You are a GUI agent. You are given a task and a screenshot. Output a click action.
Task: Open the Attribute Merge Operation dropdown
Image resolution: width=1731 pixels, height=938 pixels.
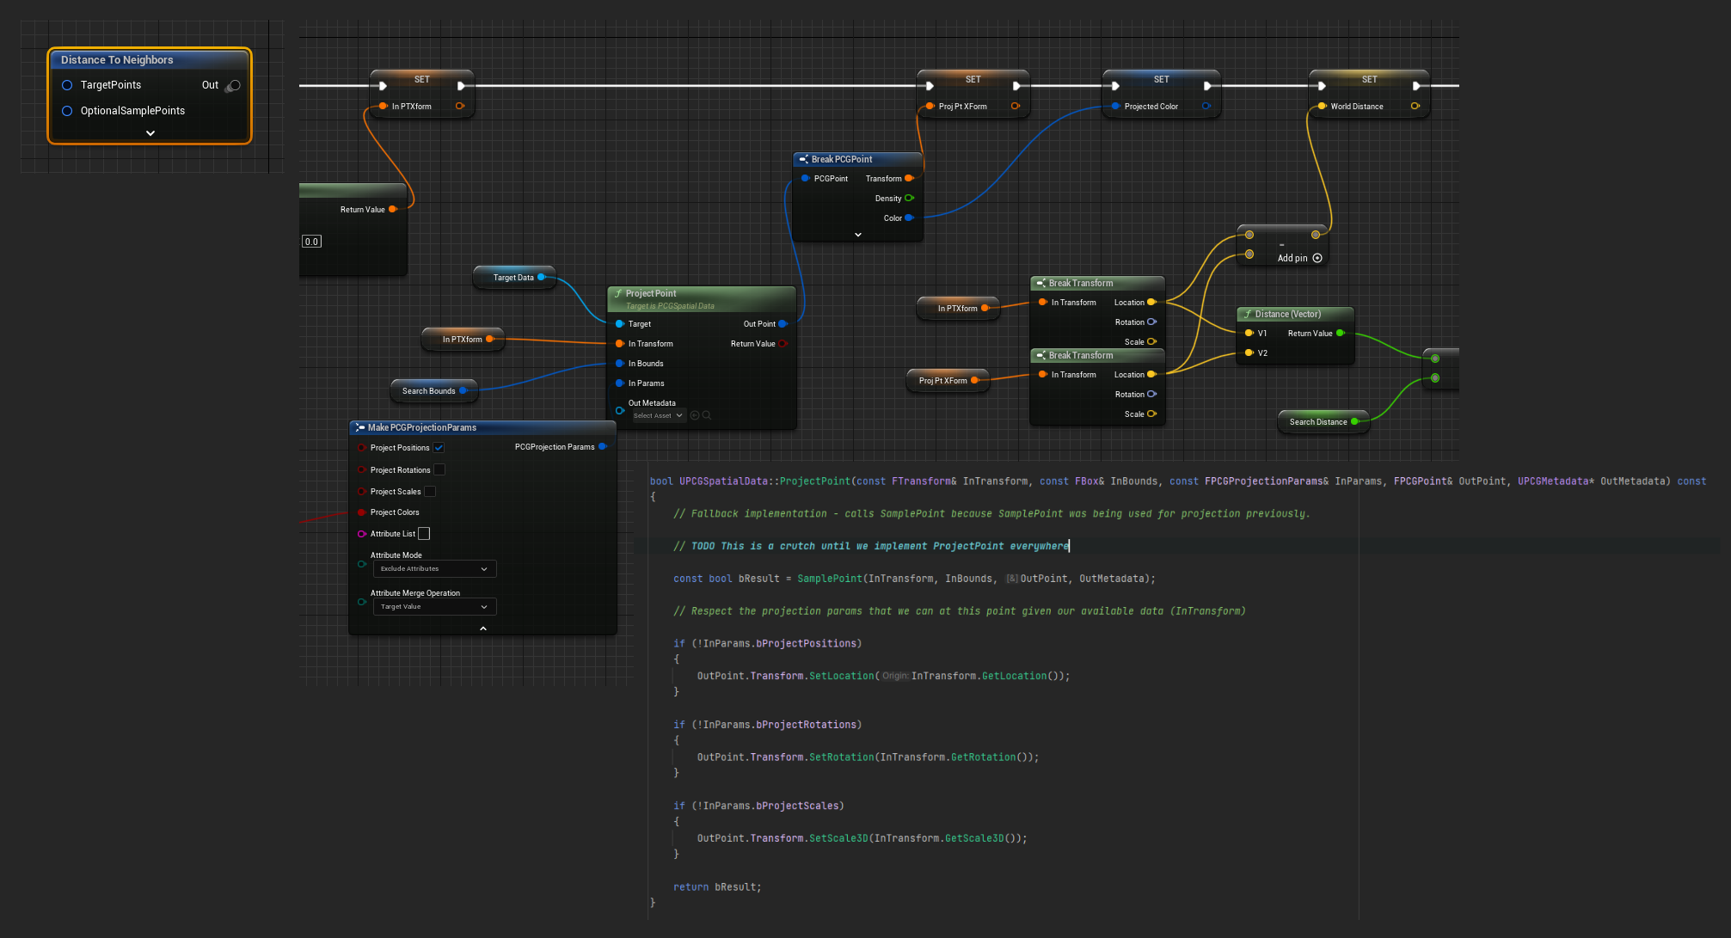(x=434, y=607)
